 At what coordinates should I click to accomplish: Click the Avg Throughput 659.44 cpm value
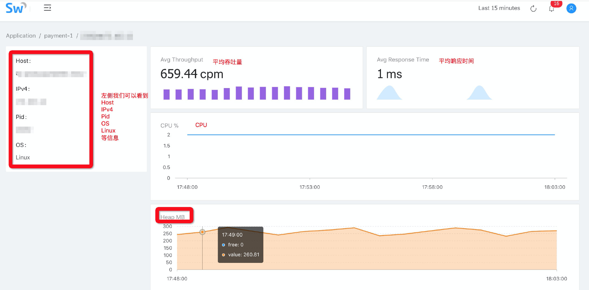[x=192, y=74]
